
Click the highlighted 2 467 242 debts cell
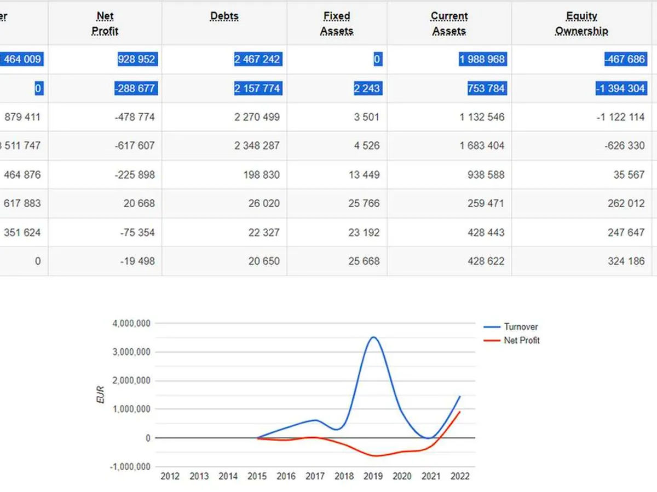pyautogui.click(x=257, y=59)
